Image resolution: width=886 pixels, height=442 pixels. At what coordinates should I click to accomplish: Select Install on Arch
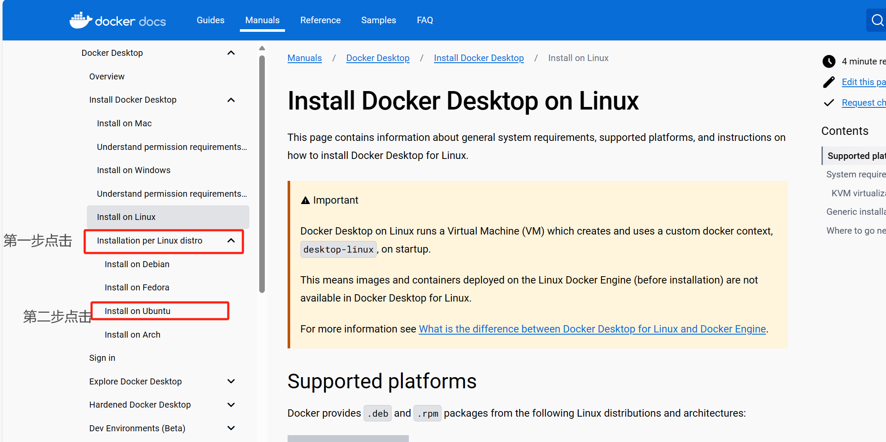tap(132, 335)
